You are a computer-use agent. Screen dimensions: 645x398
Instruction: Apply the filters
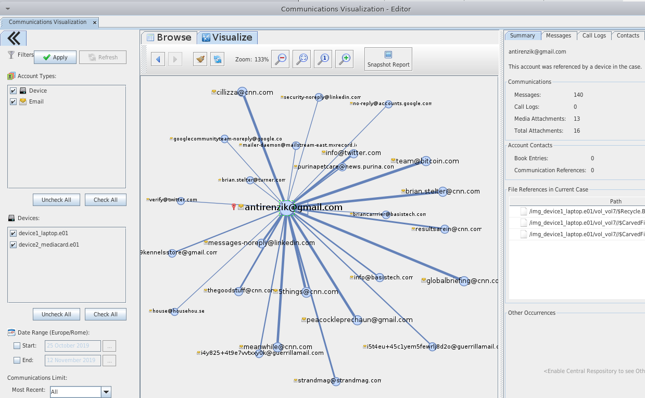coord(55,57)
